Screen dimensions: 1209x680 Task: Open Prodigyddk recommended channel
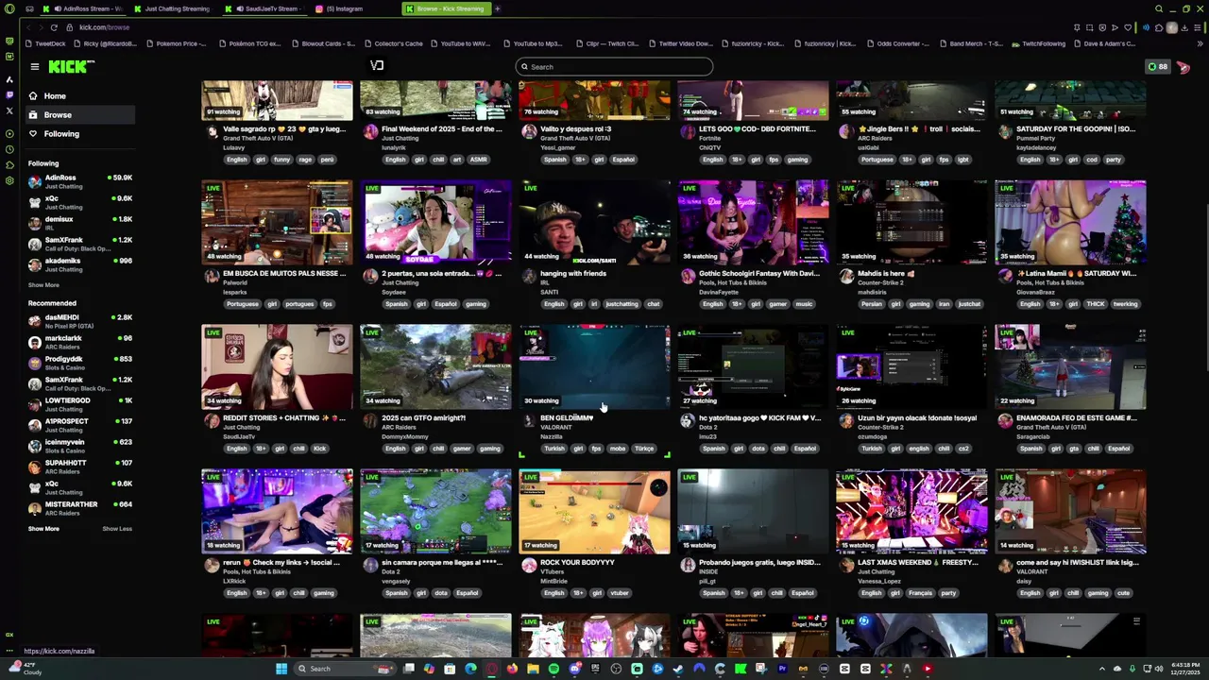pyautogui.click(x=79, y=363)
